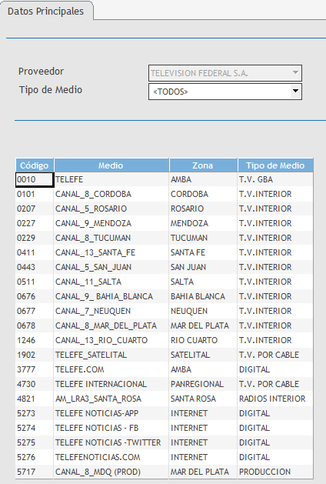Sort by the Medio column header
The image size is (326, 484).
(111, 165)
